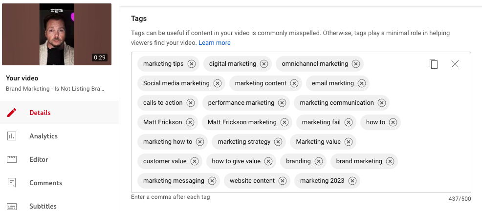
Task: Remove the 'Matt Erickson marketing' tag
Action: pyautogui.click(x=285, y=122)
